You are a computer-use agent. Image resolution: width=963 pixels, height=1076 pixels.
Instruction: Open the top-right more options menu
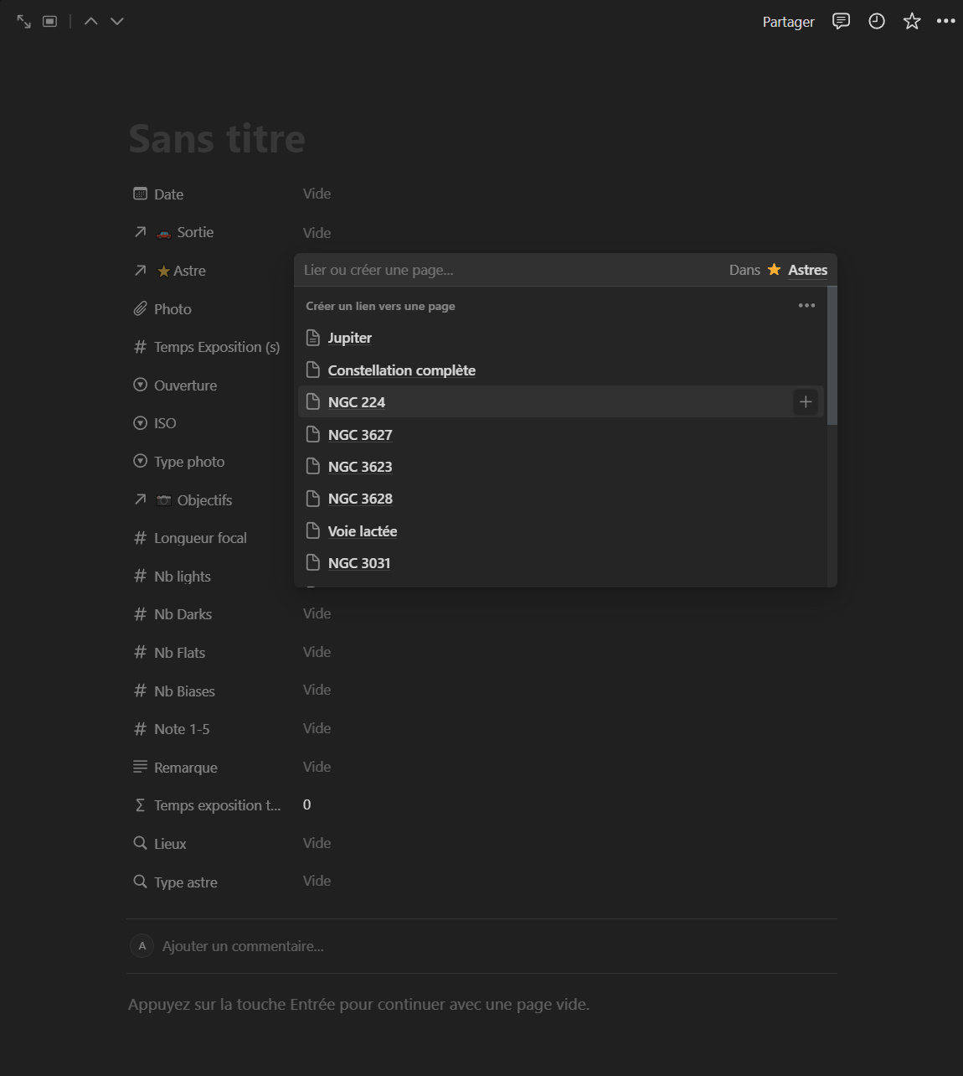tap(946, 22)
